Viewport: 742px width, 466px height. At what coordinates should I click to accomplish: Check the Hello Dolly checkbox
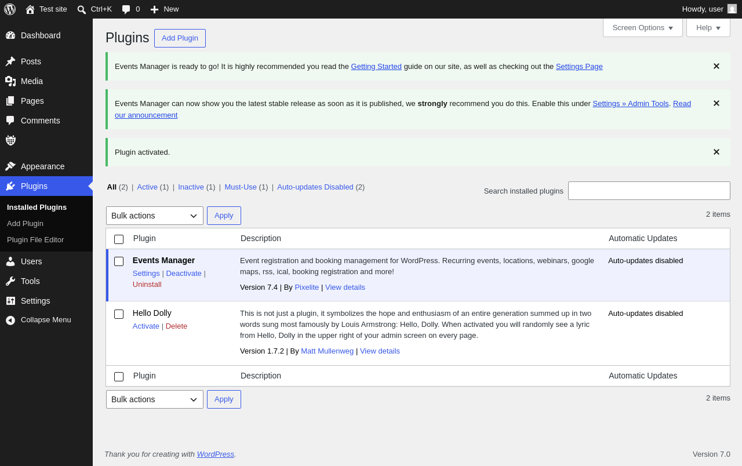119,314
